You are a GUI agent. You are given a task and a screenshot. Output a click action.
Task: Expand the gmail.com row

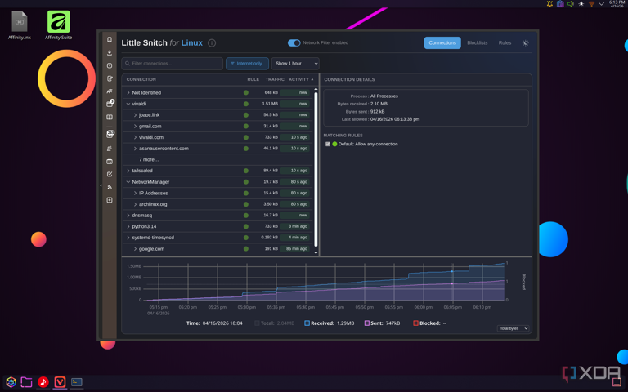135,126
